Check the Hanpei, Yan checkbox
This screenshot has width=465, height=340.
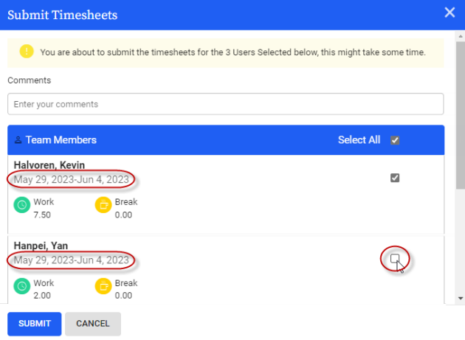tap(395, 258)
